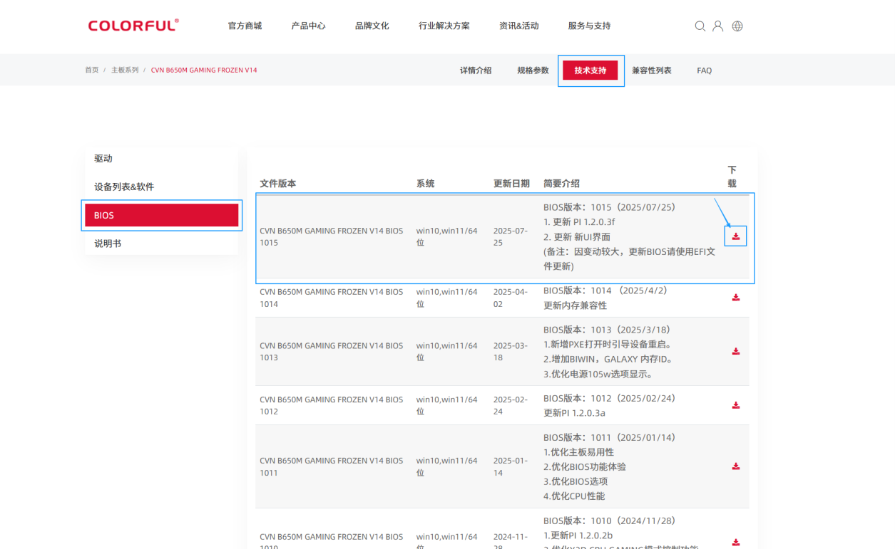
Task: Open the search icon
Action: [x=700, y=26]
